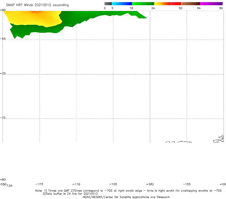Image resolution: width=226 pixels, height=199 pixels.
Task: Pick the brown segment of the color bar
Action: (190, 4)
